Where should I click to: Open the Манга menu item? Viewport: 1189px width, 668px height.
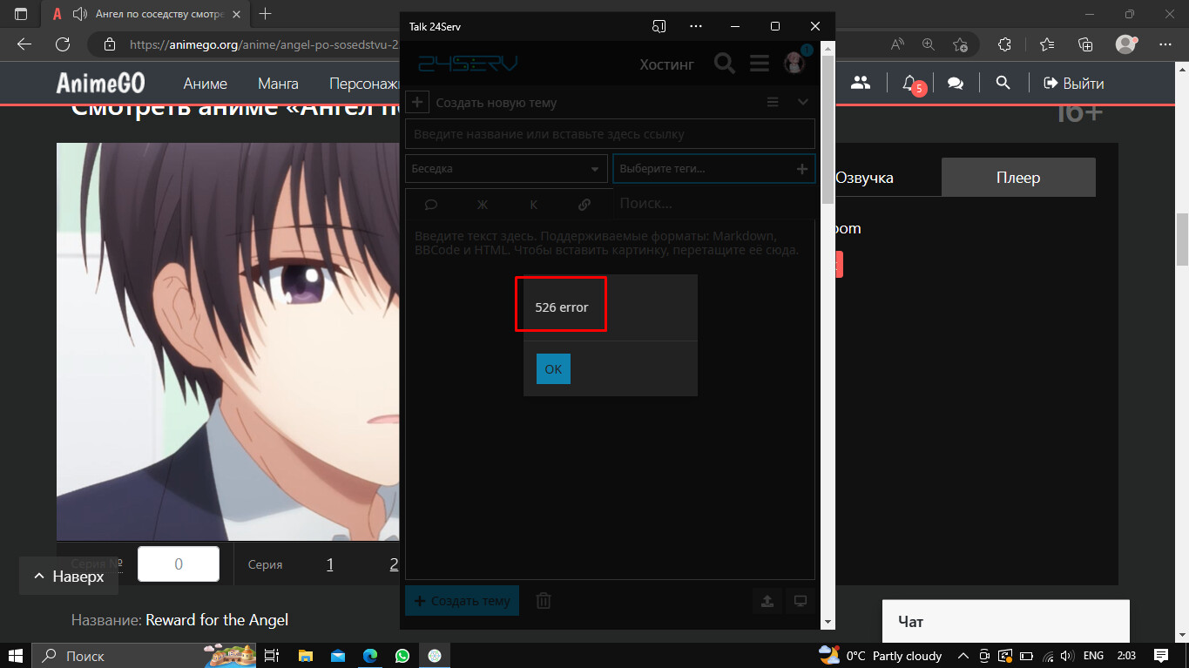(x=278, y=84)
